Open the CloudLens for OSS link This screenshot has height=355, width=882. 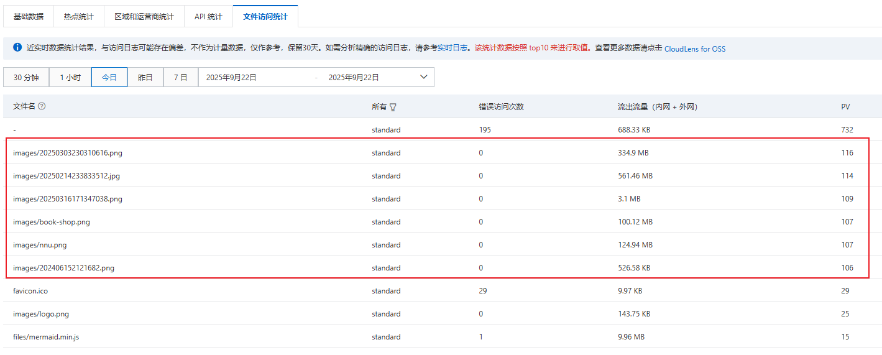coord(694,48)
